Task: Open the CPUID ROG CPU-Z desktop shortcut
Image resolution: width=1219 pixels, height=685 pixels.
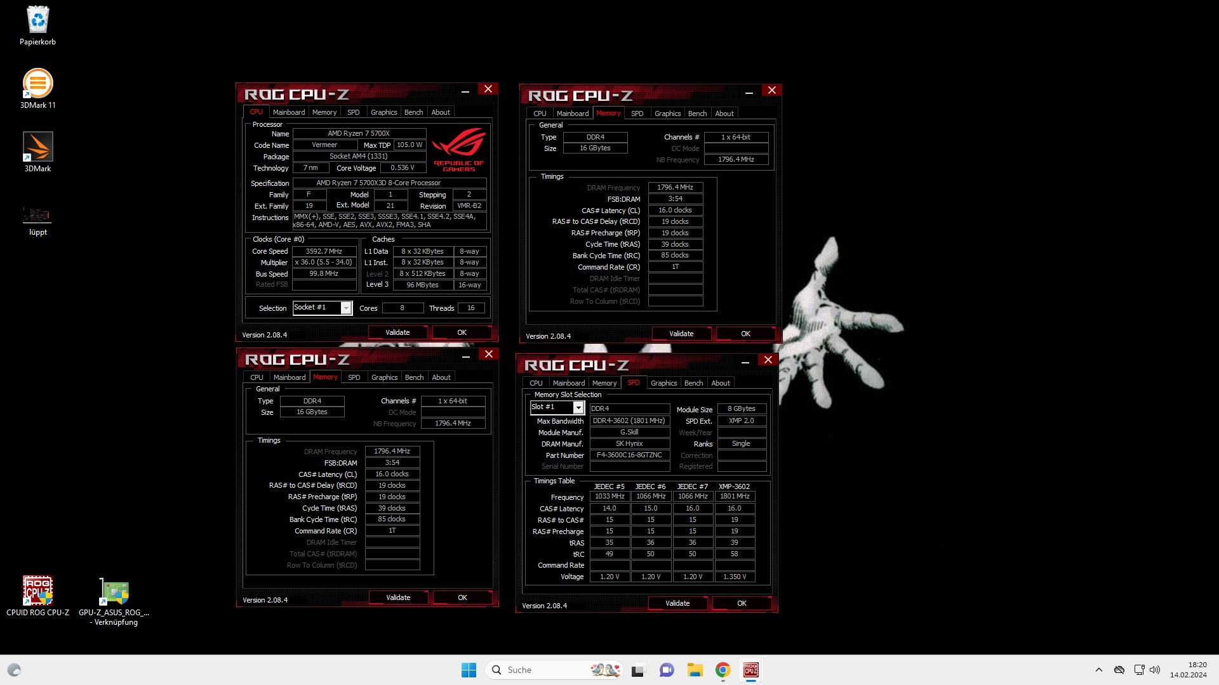Action: pyautogui.click(x=37, y=596)
